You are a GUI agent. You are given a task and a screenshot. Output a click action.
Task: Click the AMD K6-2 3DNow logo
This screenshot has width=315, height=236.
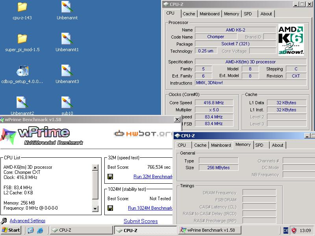click(x=291, y=40)
